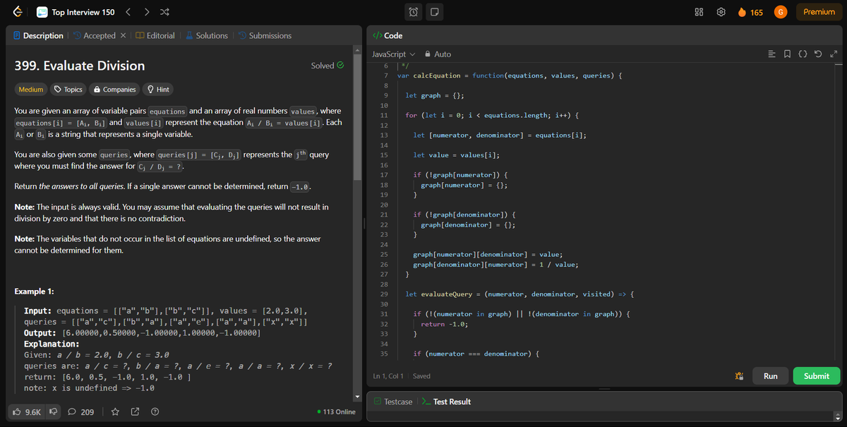Viewport: 847px width, 427px height.
Task: Share the problem via the share icon
Action: [135, 411]
